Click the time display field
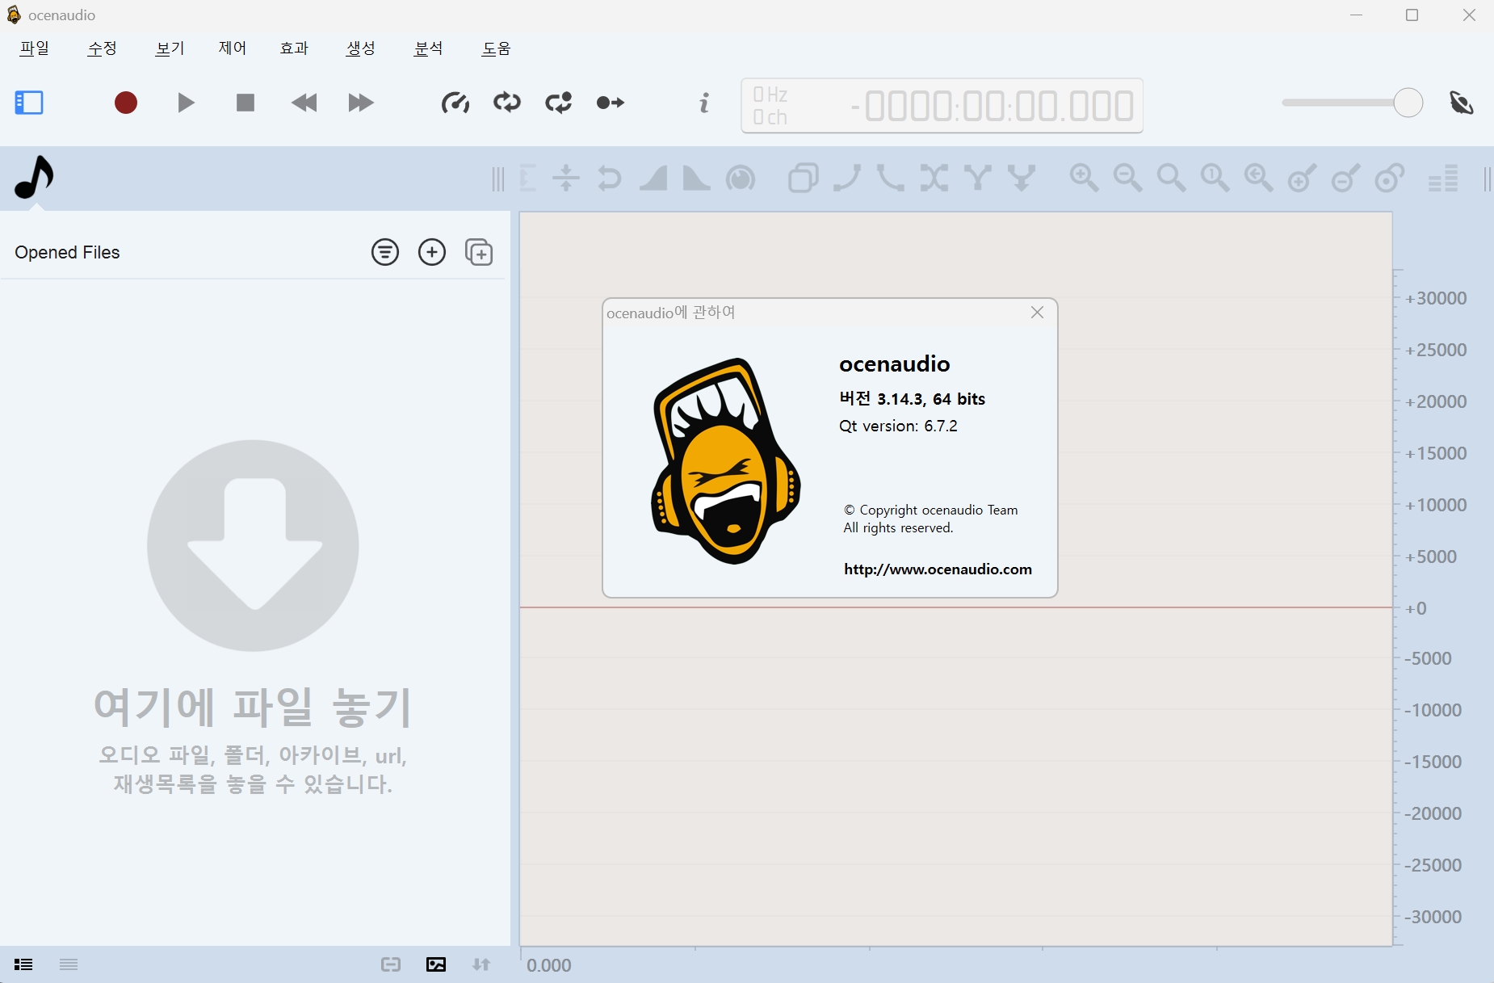The height and width of the screenshot is (983, 1494). coord(942,106)
